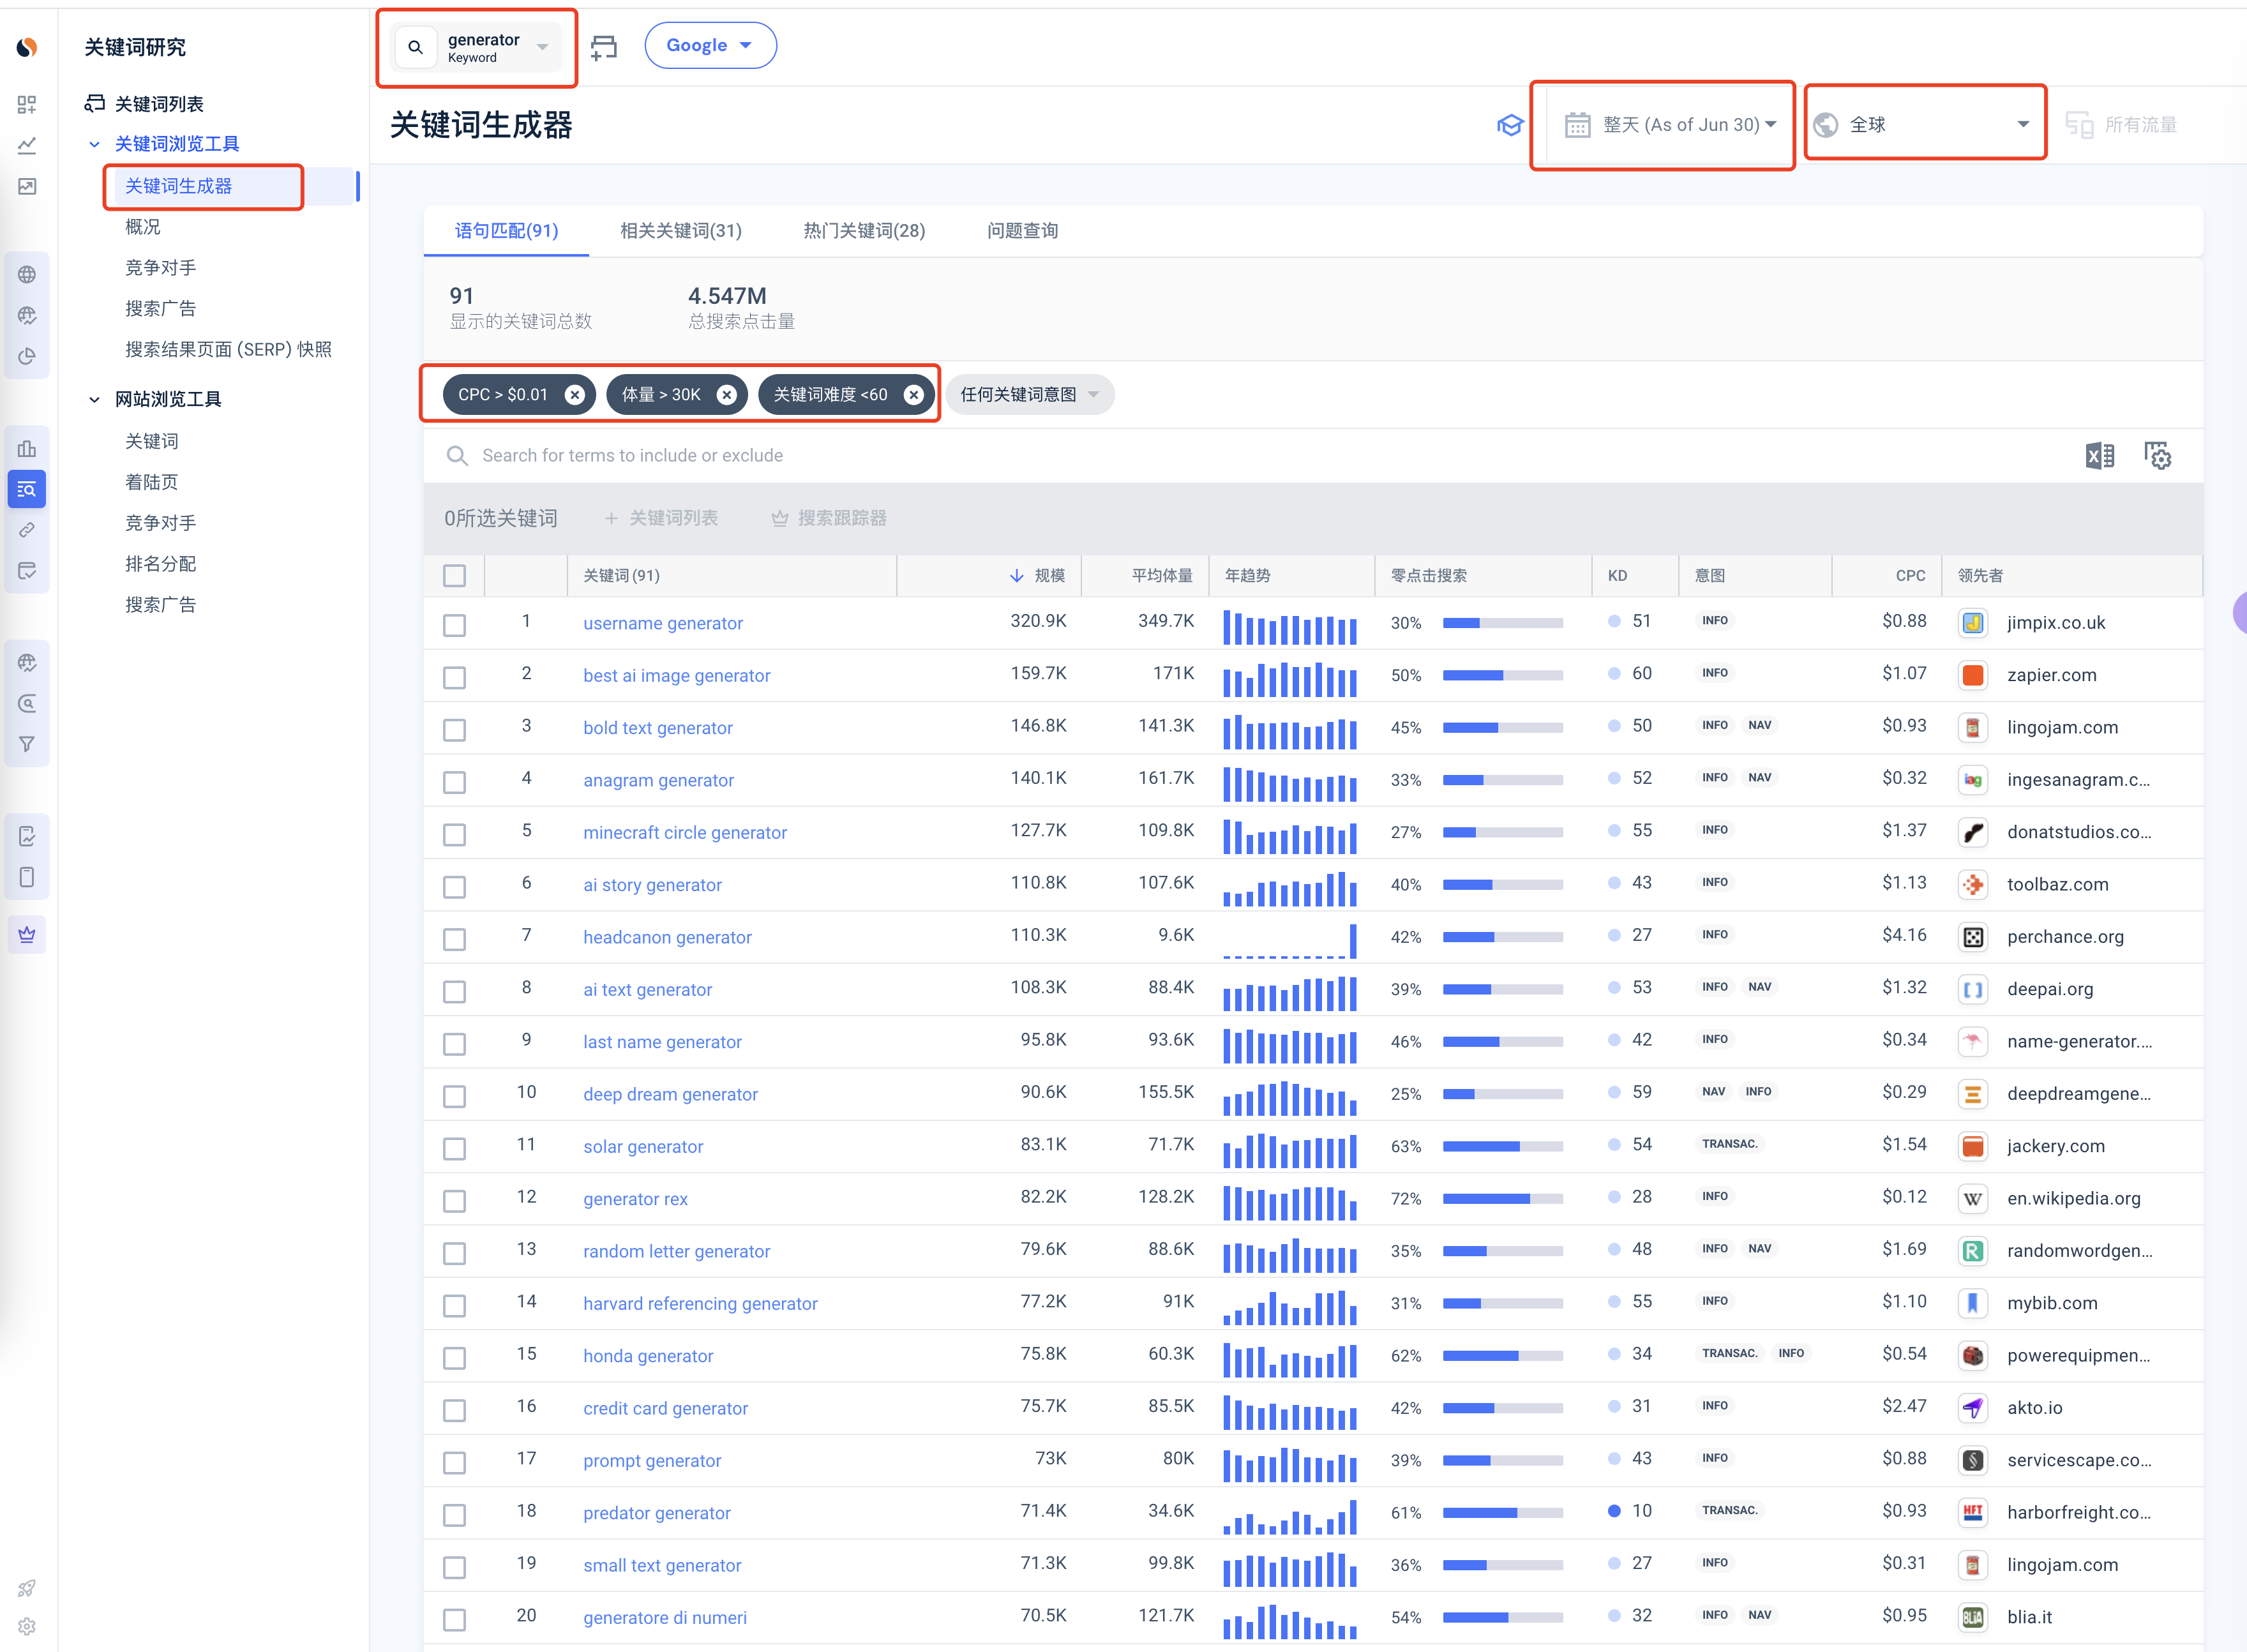Open the 问题查询 tab
The height and width of the screenshot is (1652, 2247).
coord(1022,231)
